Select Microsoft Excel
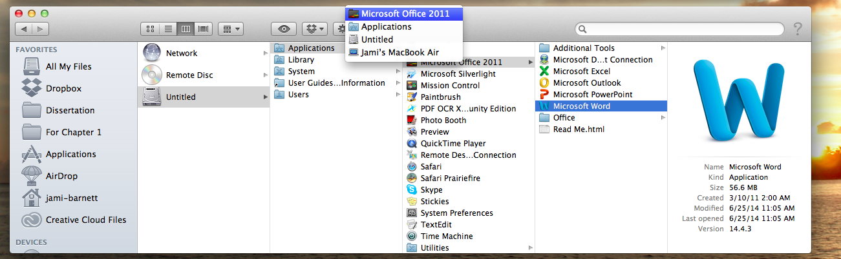841x259 pixels. (601, 71)
